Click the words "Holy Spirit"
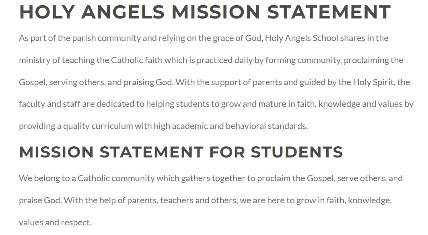Image resolution: width=428 pixels, height=235 pixels. (x=372, y=82)
